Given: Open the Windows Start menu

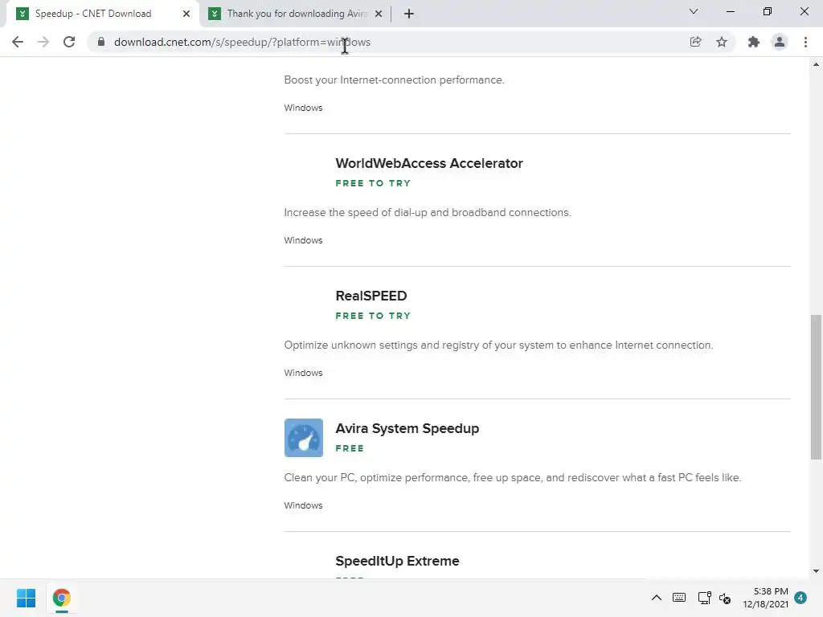Looking at the screenshot, I should 26,598.
